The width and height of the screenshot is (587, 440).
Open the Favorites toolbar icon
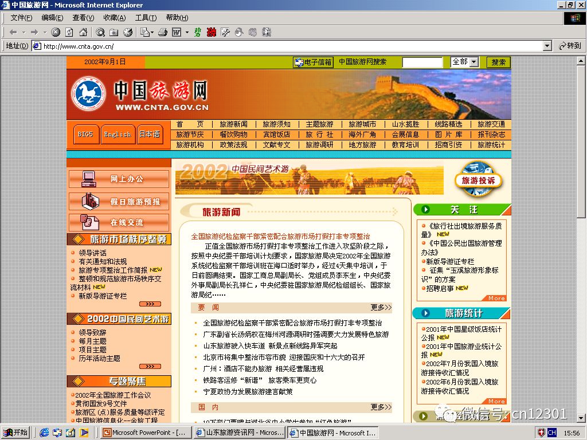coord(114,33)
